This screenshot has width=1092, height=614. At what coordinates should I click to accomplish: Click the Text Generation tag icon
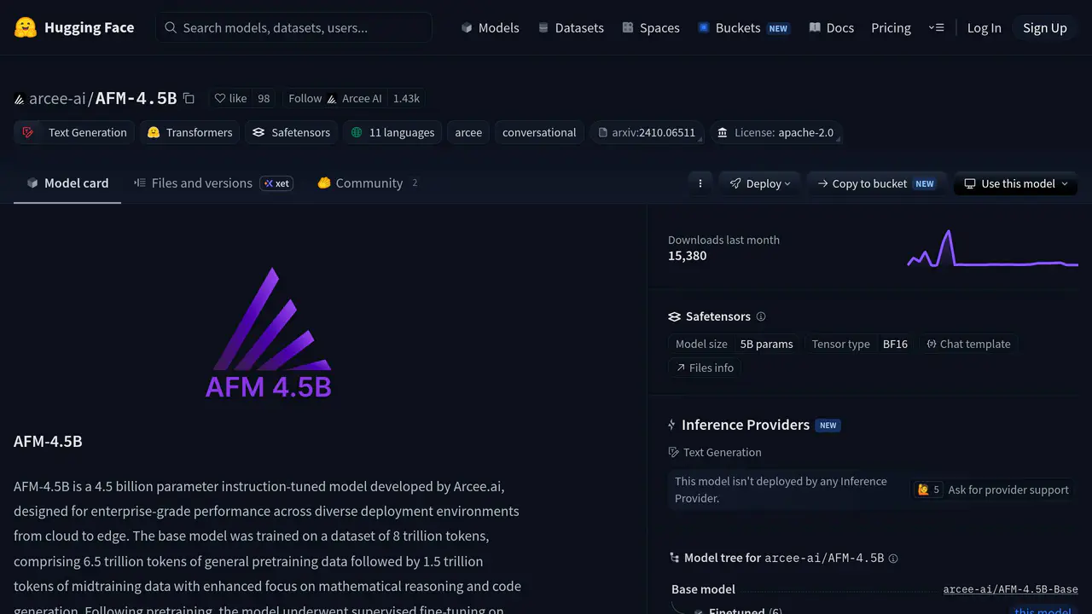28,132
